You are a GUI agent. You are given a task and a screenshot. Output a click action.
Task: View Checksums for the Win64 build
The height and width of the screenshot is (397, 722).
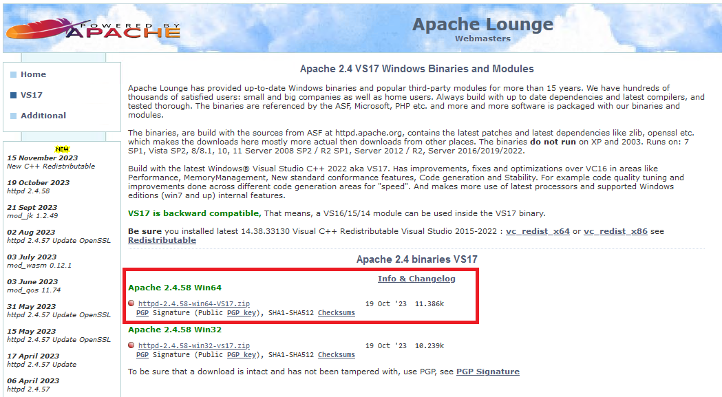337,312
